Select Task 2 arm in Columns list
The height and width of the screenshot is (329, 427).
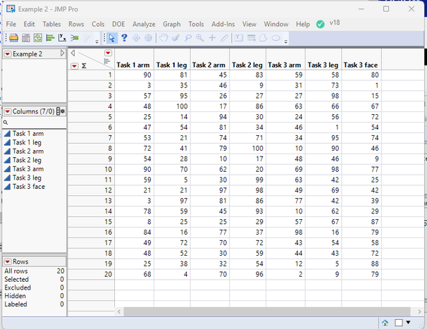click(28, 151)
